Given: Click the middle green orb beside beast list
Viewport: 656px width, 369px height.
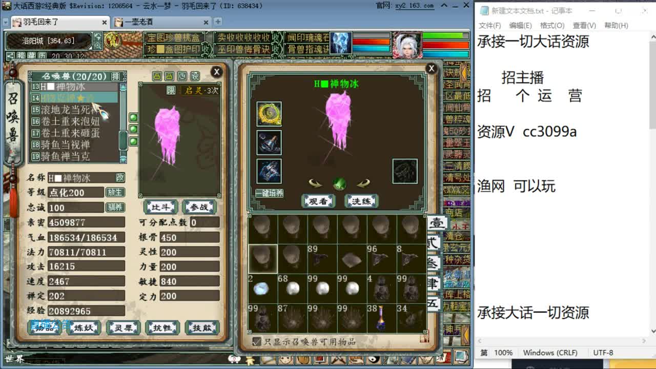Looking at the screenshot, I should pos(133,130).
